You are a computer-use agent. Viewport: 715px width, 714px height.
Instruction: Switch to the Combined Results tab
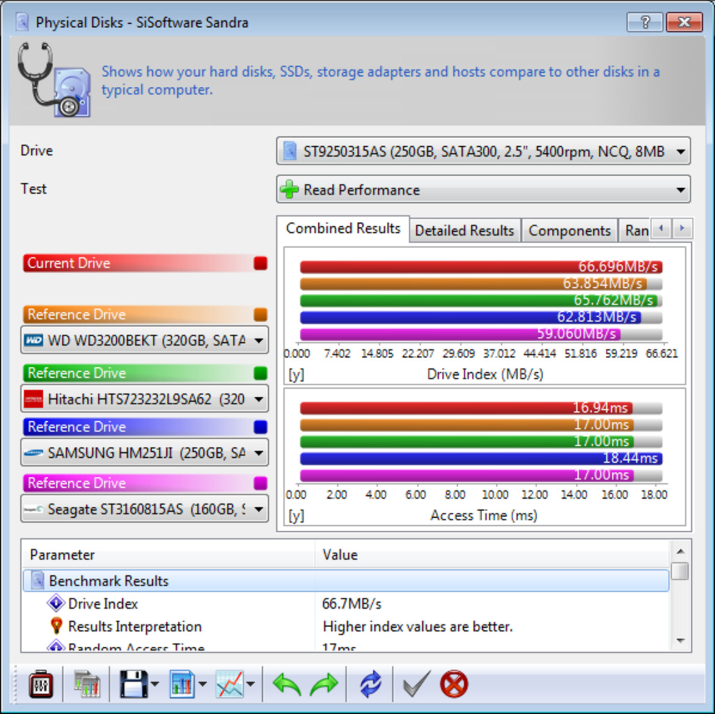click(343, 228)
